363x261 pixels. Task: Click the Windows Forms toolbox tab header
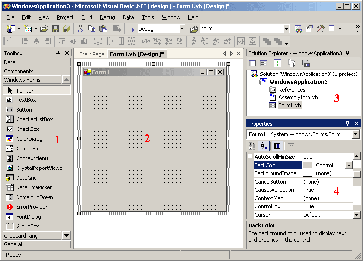32,80
